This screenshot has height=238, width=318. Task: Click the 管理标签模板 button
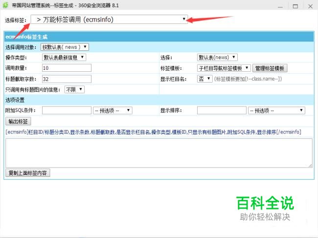(x=270, y=68)
